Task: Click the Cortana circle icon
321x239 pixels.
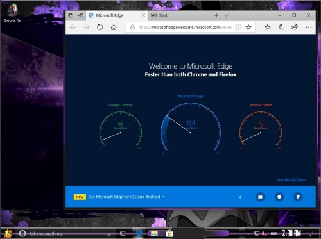Action: point(22,233)
